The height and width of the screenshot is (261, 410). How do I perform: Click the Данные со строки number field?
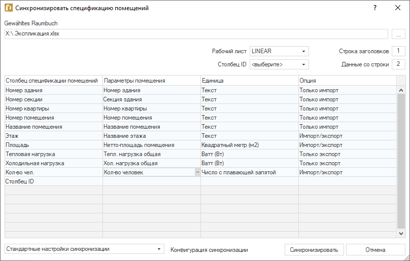point(398,64)
